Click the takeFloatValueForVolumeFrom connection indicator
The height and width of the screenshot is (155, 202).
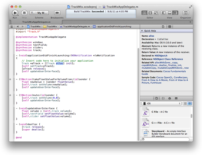(10, 79)
